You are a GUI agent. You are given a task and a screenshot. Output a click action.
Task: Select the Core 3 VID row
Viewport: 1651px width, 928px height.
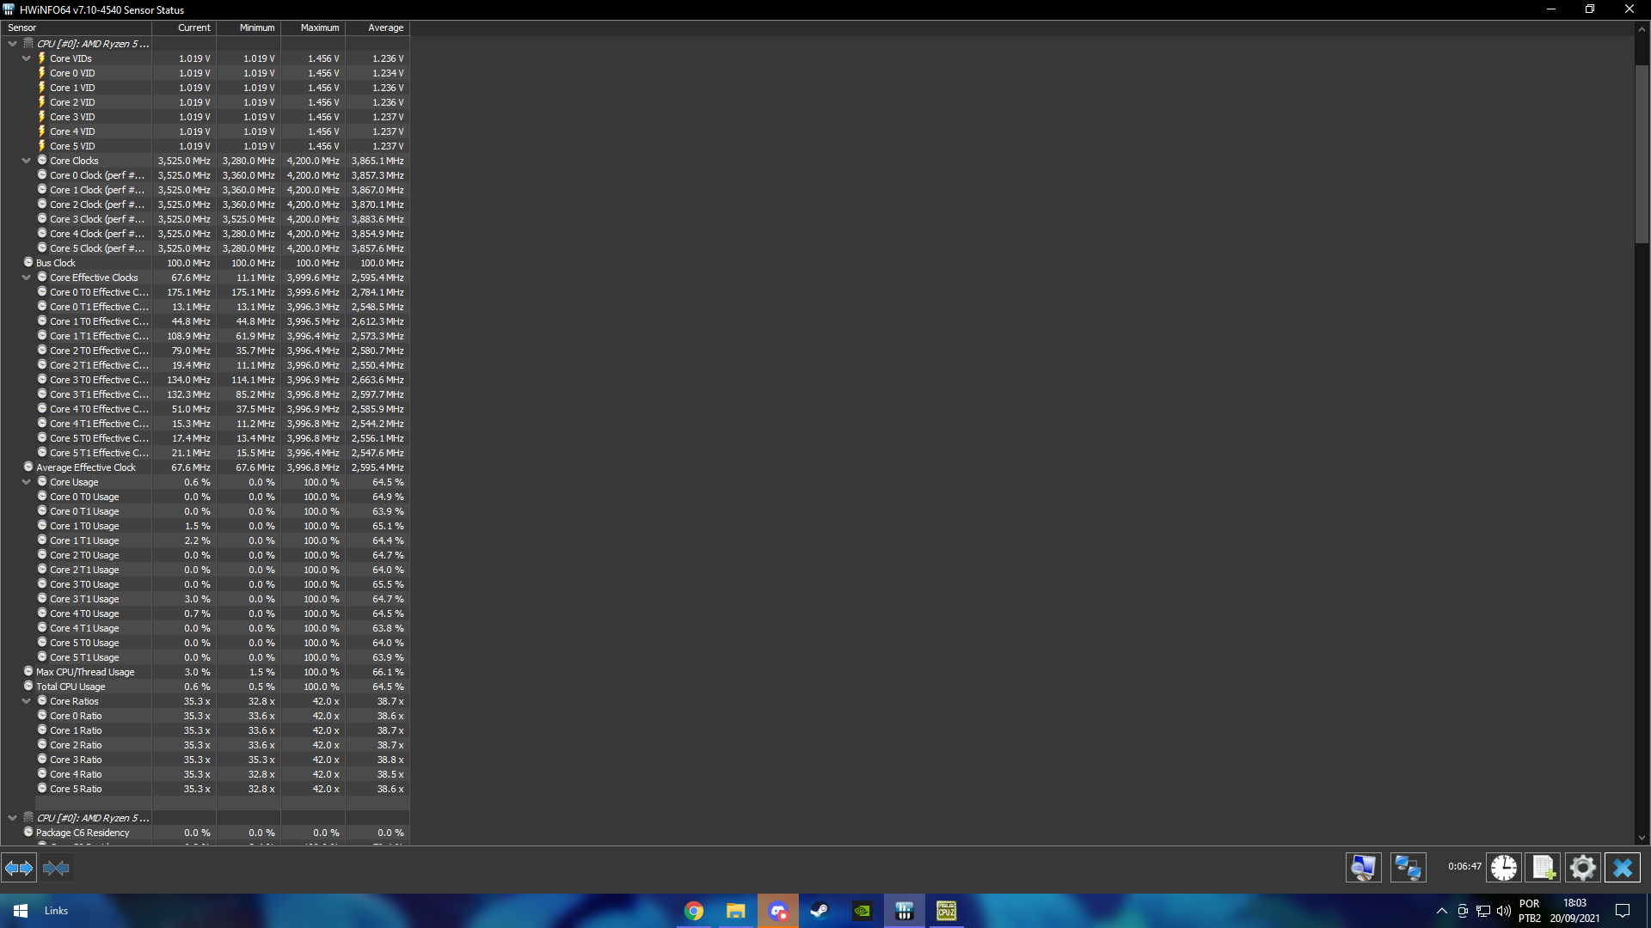pos(205,117)
